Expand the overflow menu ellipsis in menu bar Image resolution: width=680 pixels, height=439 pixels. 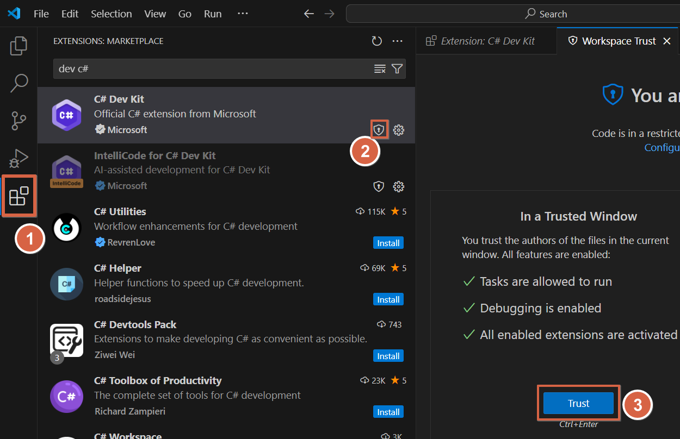[x=243, y=14]
